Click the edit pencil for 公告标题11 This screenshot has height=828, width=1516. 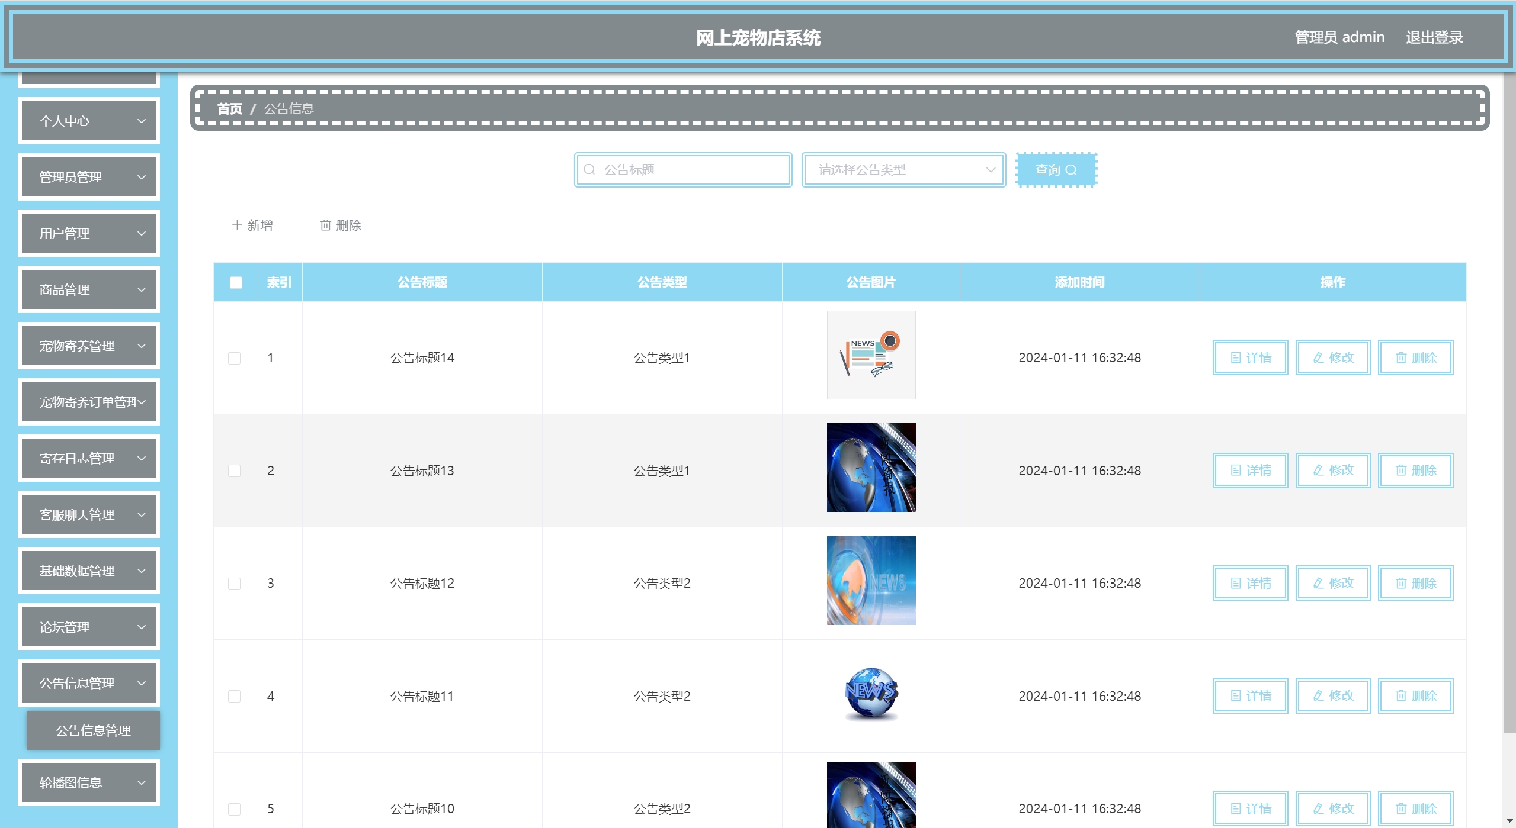[x=1318, y=695]
